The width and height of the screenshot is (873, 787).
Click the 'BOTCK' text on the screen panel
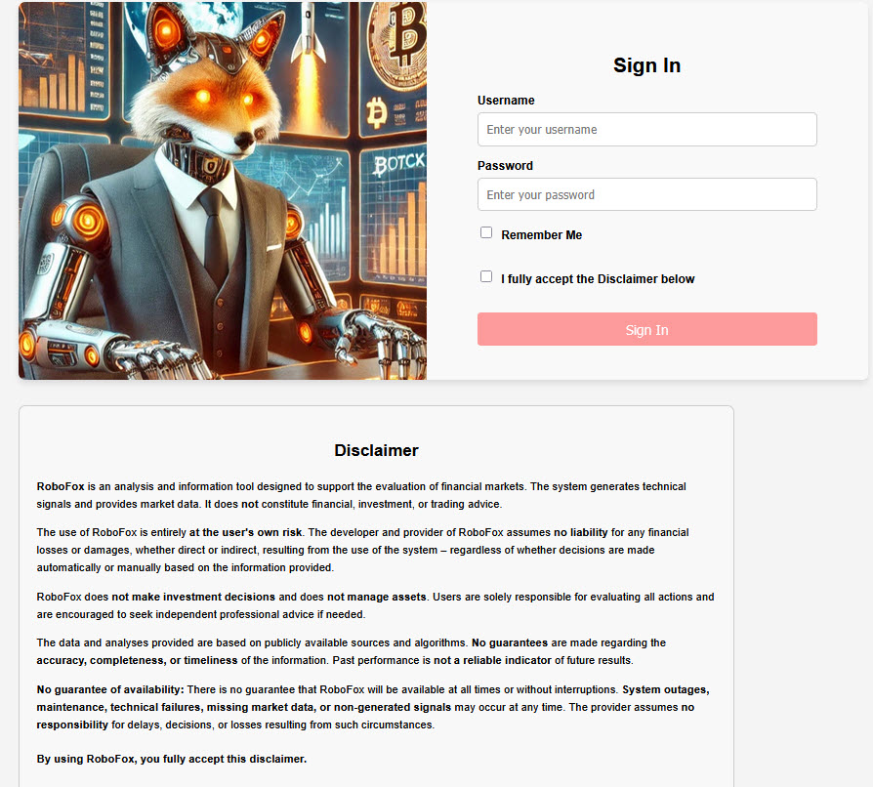point(399,164)
